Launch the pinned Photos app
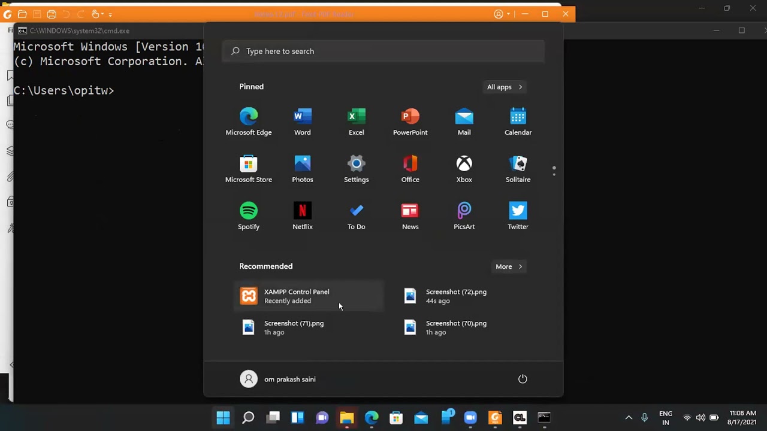Image resolution: width=767 pixels, height=431 pixels. pos(303,169)
